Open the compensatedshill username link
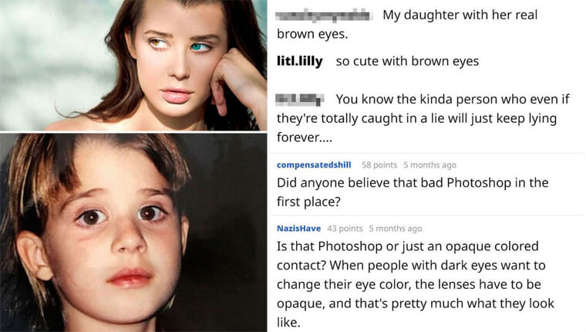The width and height of the screenshot is (586, 332). pyautogui.click(x=314, y=165)
